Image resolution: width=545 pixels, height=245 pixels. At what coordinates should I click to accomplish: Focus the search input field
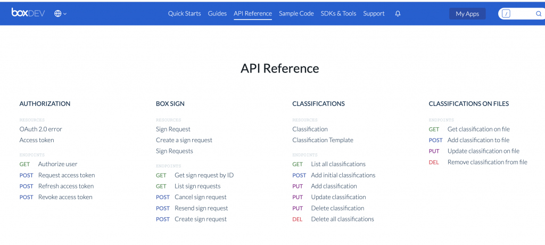click(x=522, y=14)
